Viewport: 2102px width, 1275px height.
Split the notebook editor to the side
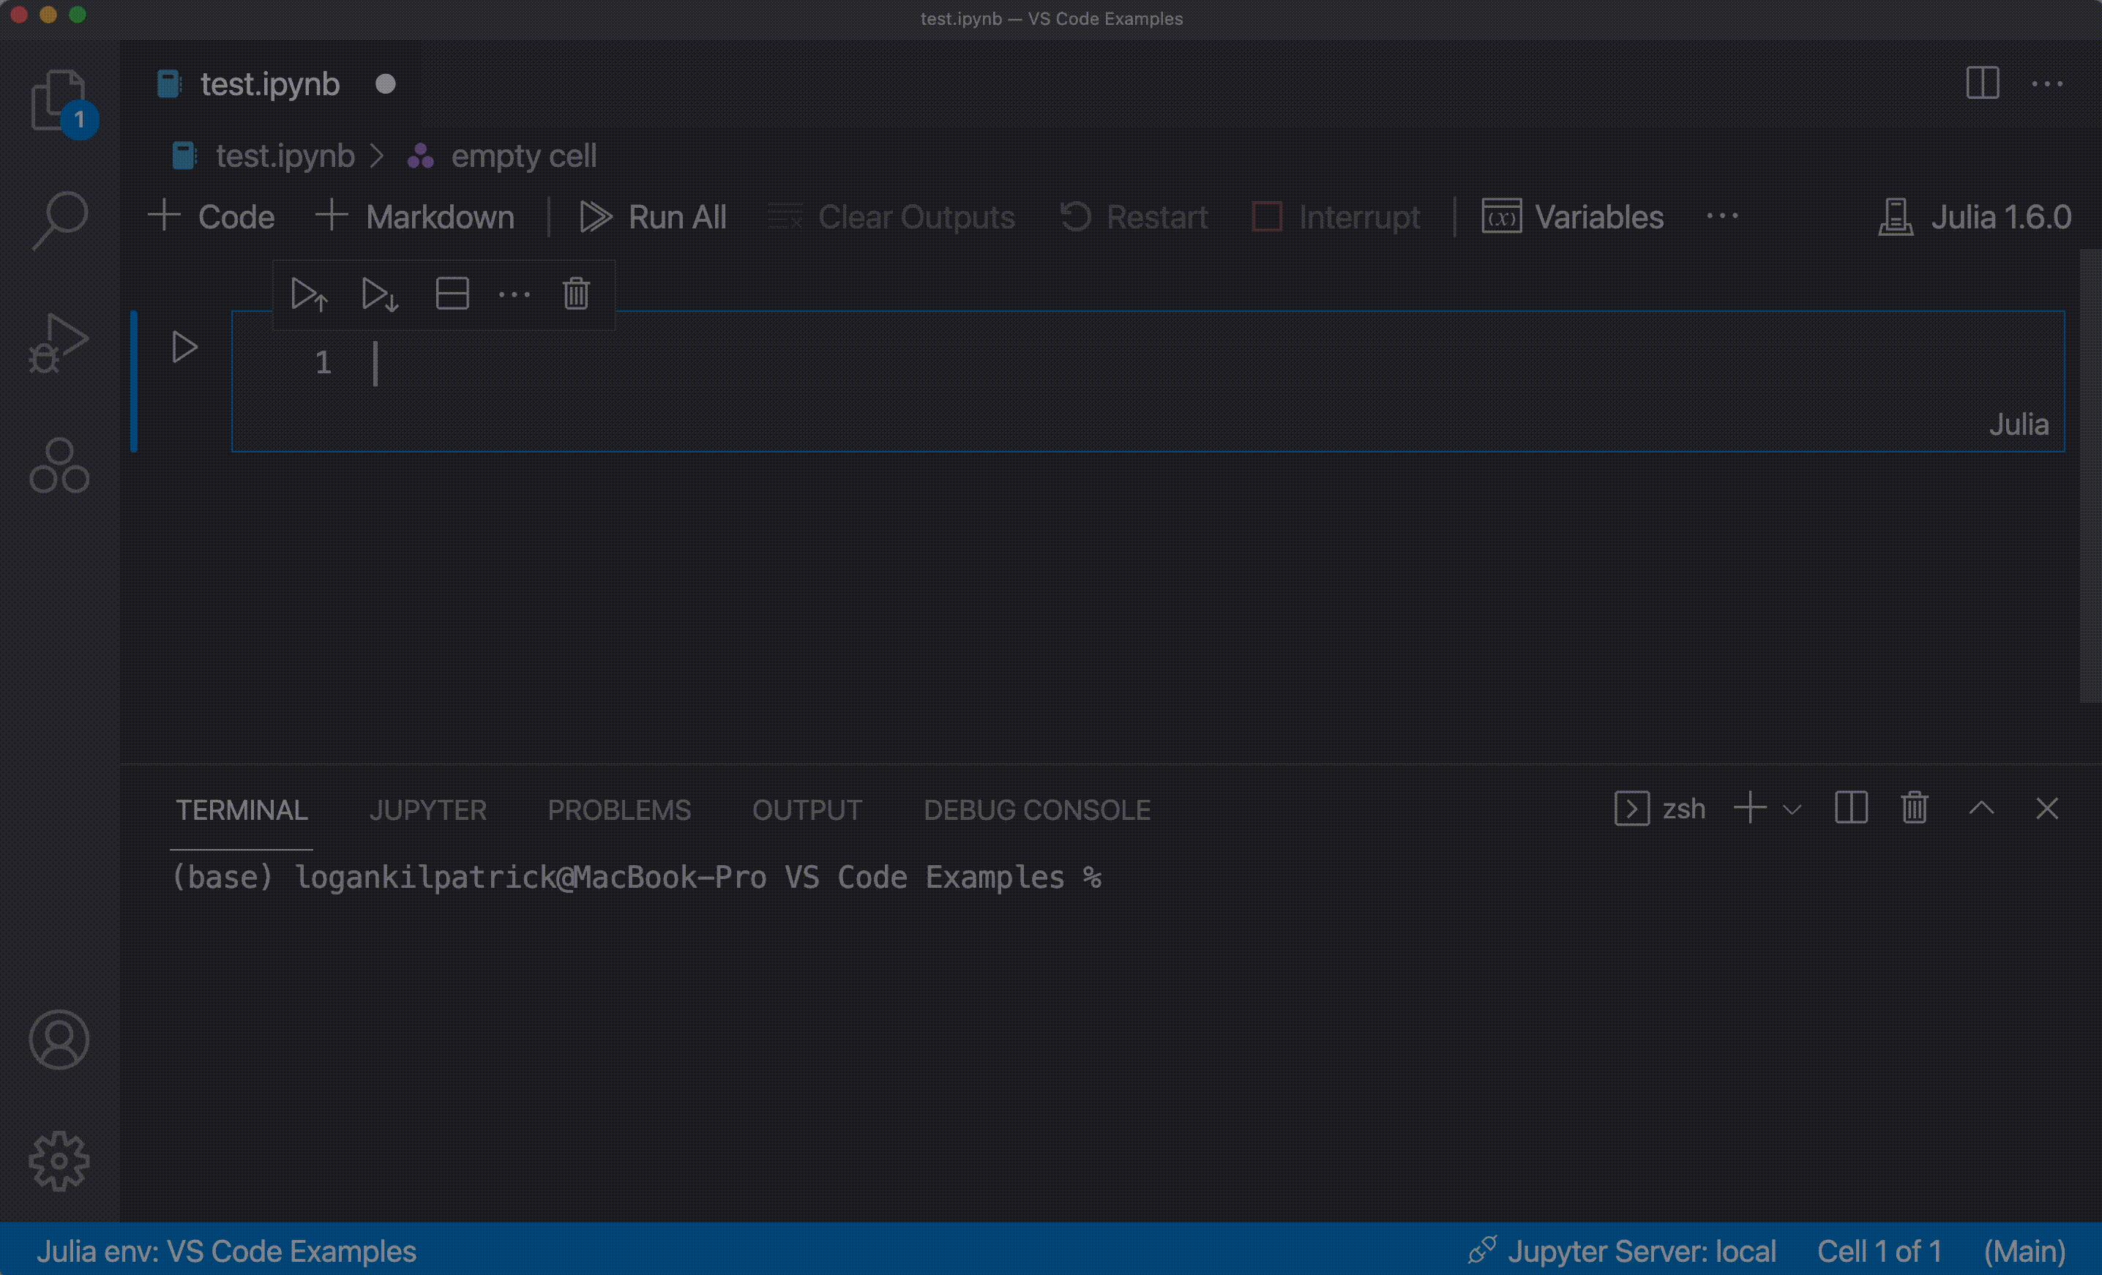[1982, 83]
